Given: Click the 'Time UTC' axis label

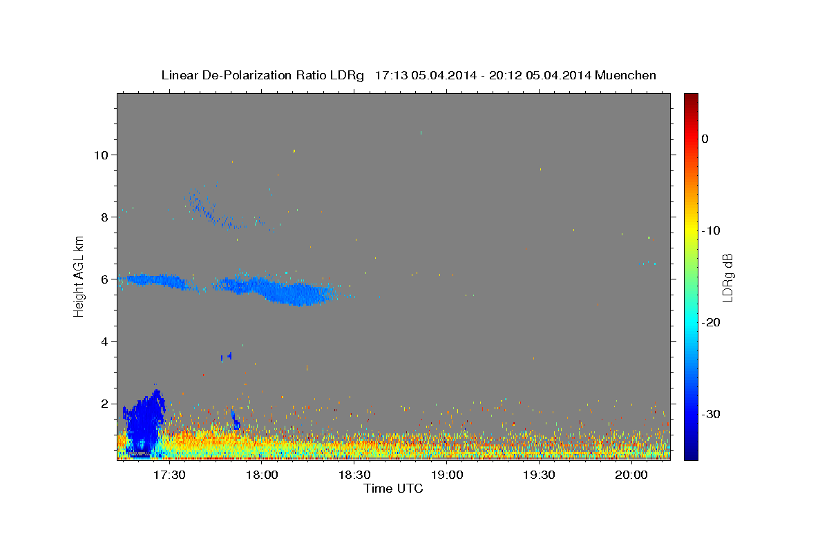Looking at the screenshot, I should click(x=393, y=489).
